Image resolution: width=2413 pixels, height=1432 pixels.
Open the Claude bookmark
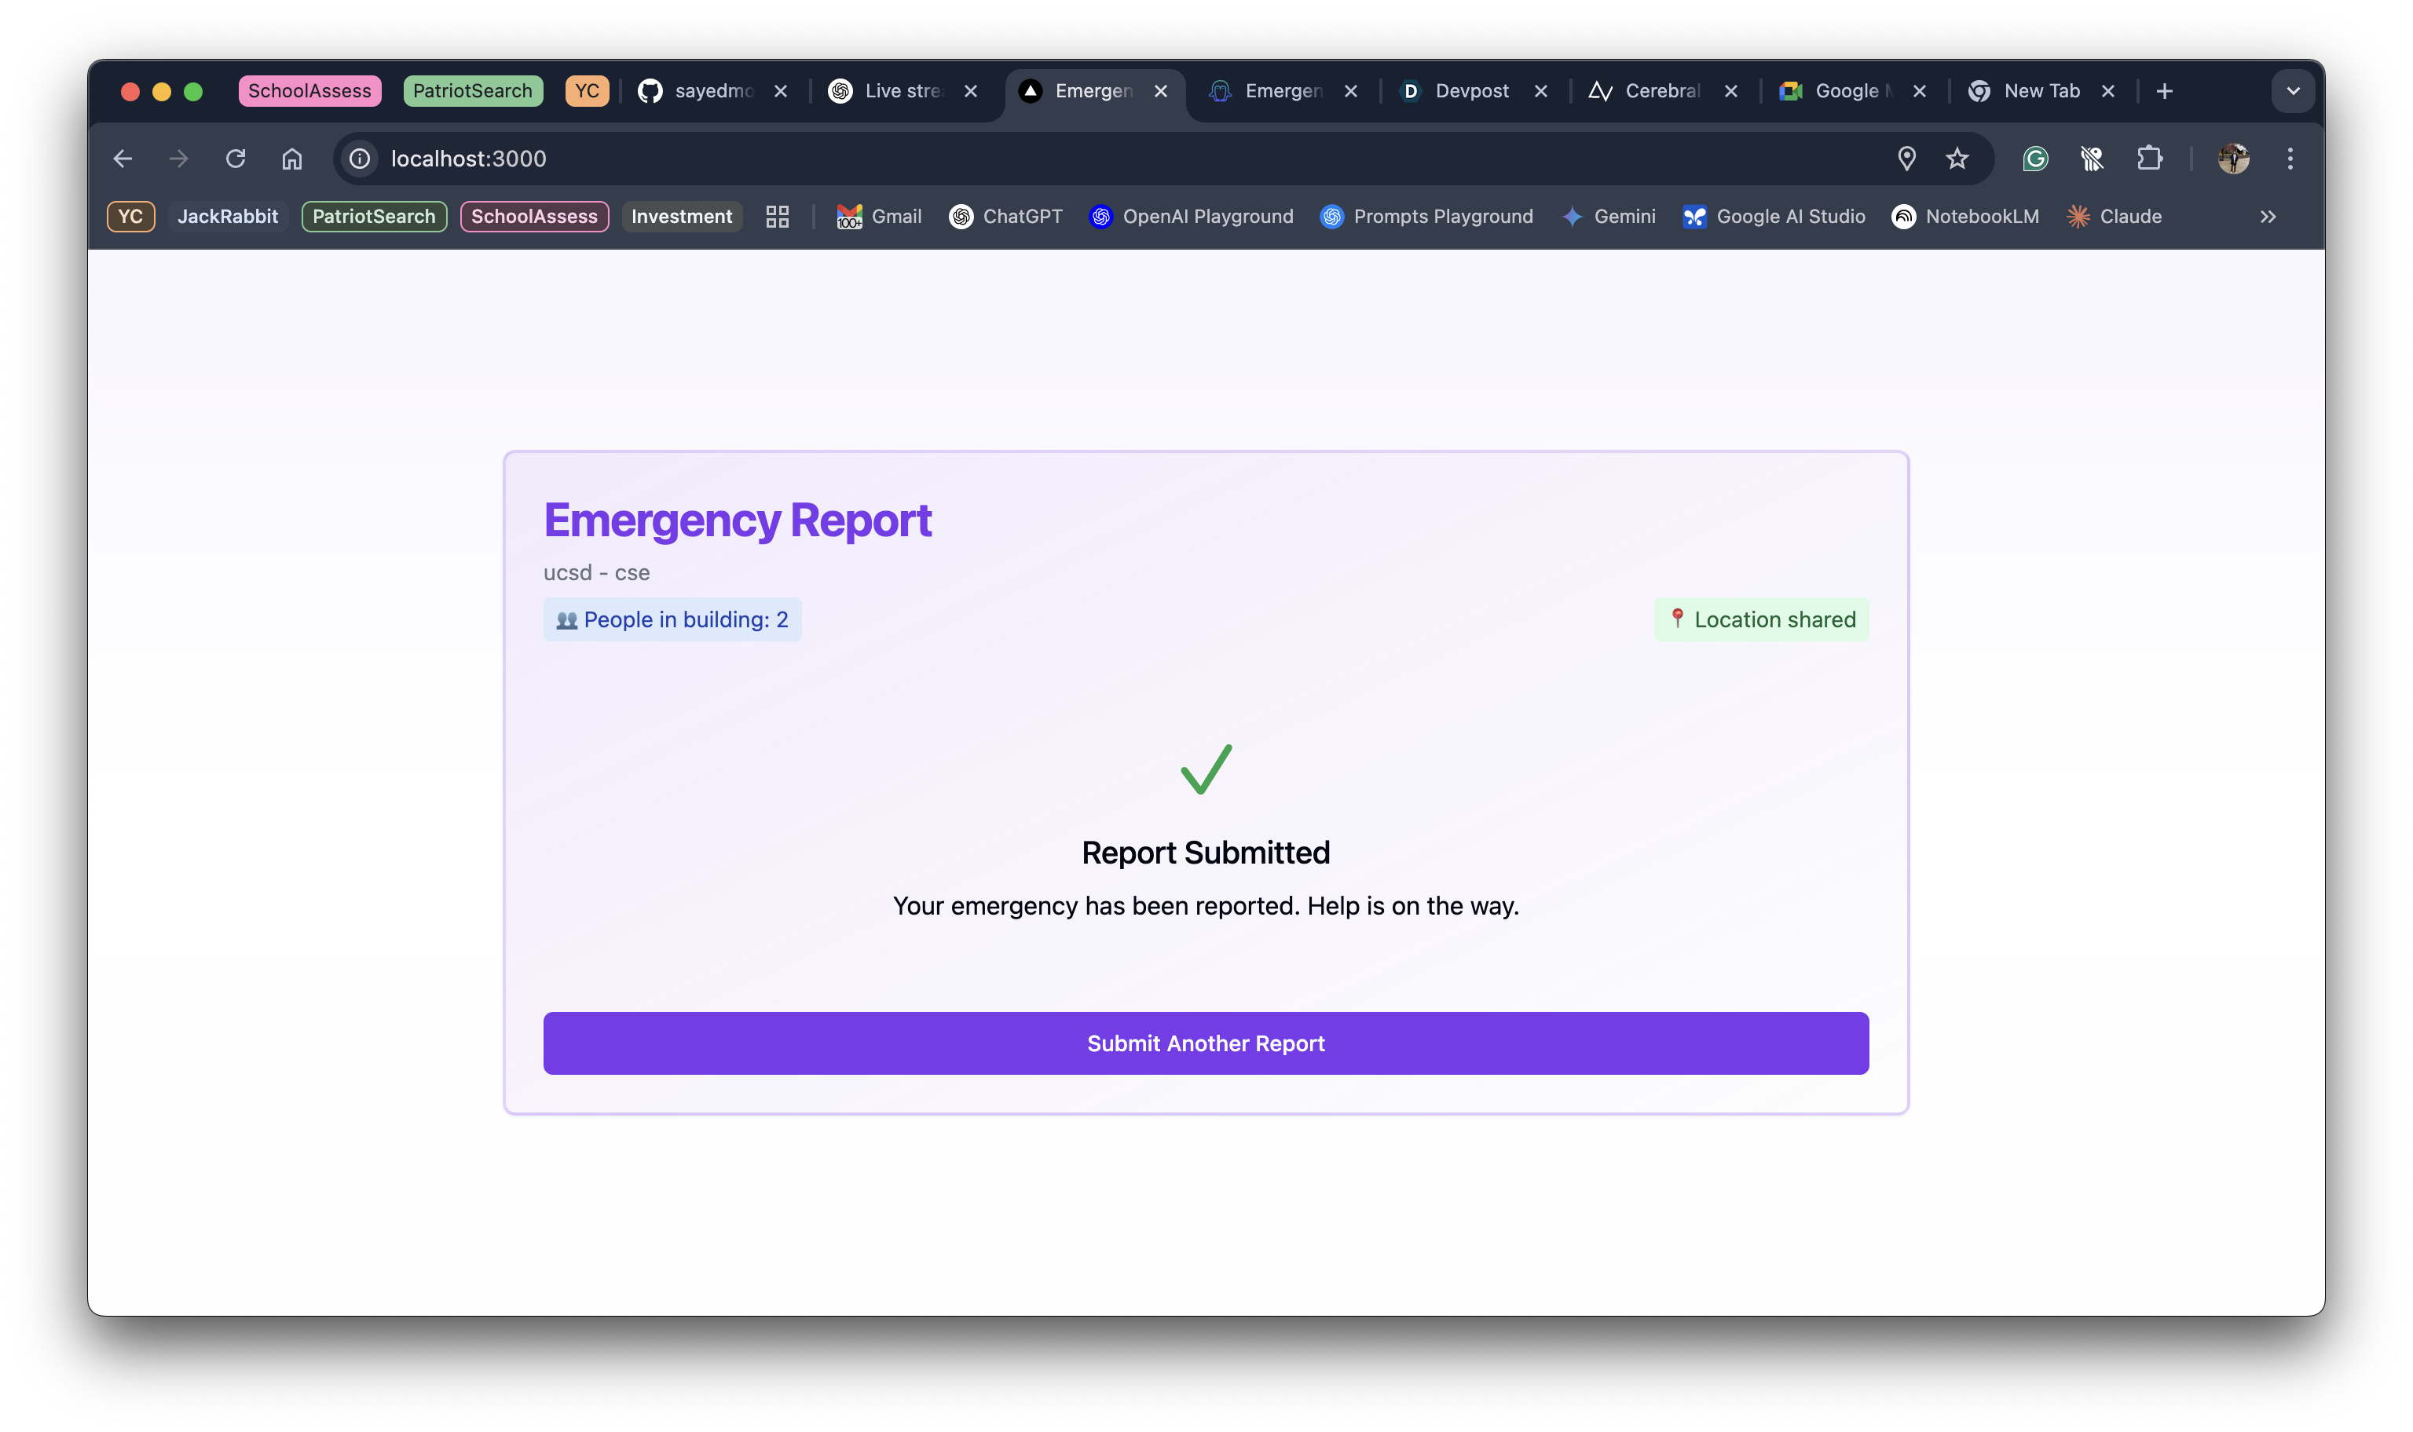pyautogui.click(x=2114, y=216)
